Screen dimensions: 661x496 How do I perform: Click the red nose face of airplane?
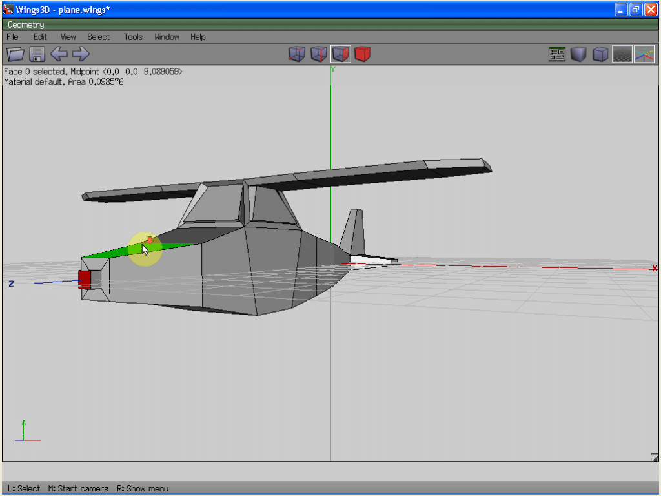tap(85, 279)
